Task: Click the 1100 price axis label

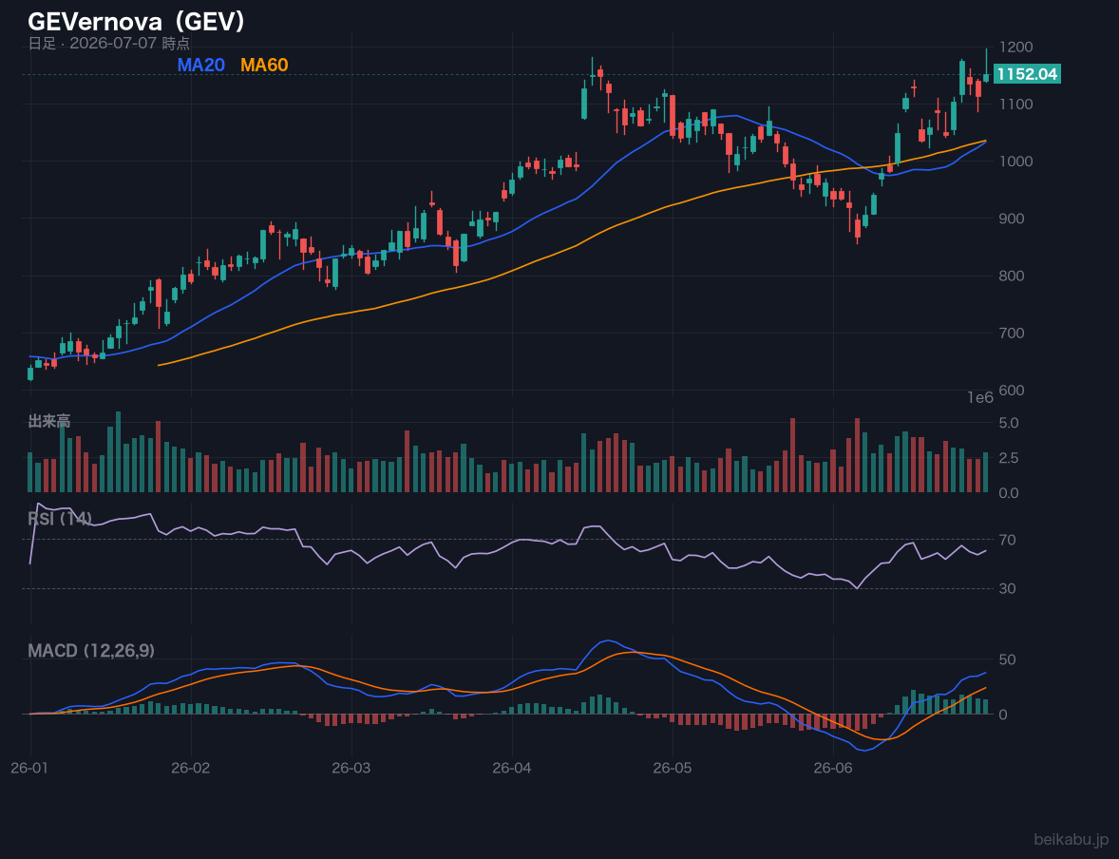Action: click(1016, 105)
